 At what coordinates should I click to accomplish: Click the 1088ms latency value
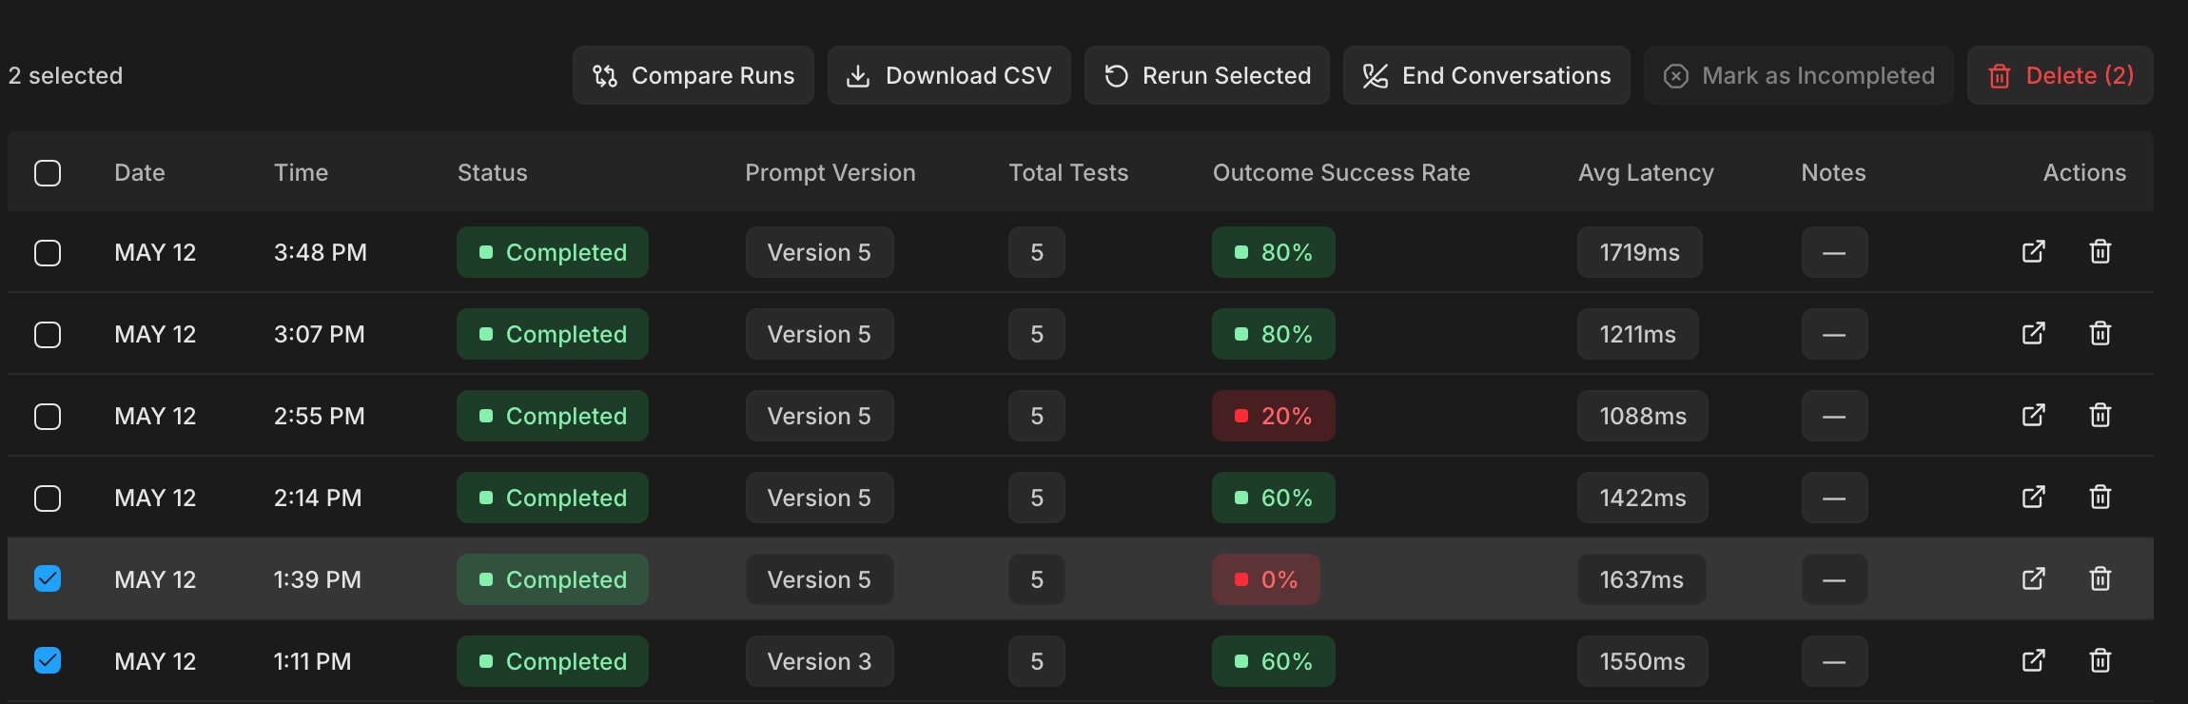pos(1643,416)
